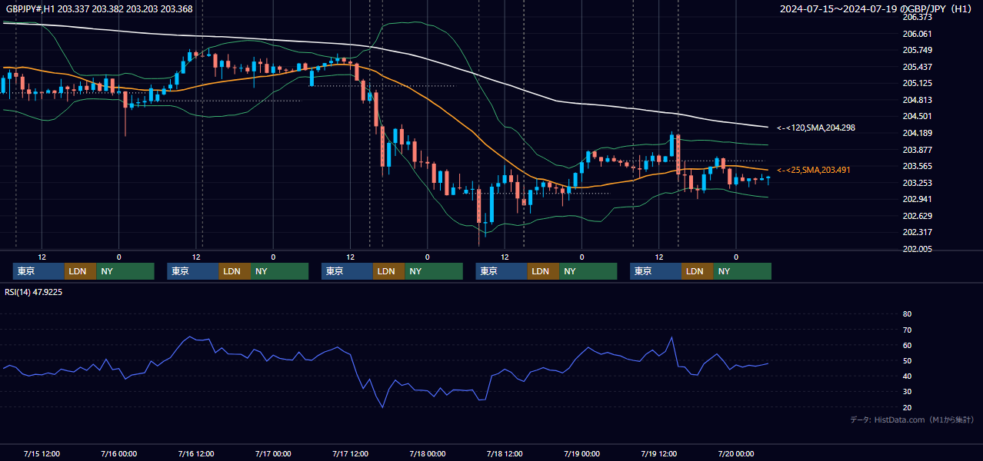
Task: Click price axis label 202.629
Action: point(917,216)
